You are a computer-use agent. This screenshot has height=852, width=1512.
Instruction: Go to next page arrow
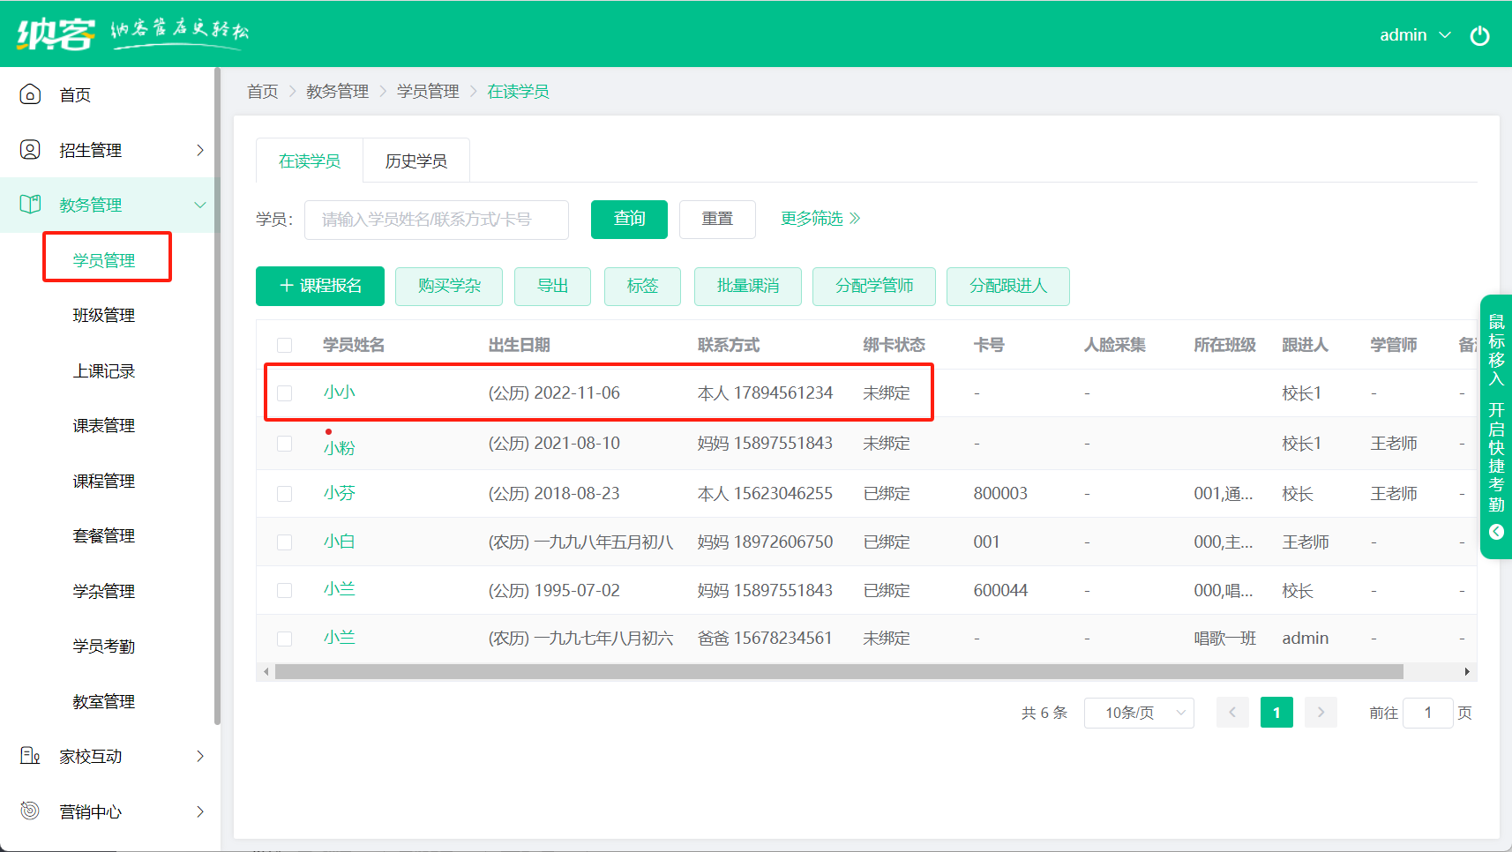click(1321, 713)
